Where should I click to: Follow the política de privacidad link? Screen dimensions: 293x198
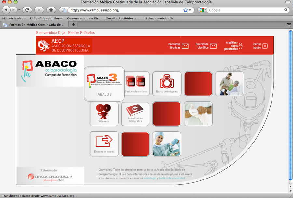coord(172,178)
